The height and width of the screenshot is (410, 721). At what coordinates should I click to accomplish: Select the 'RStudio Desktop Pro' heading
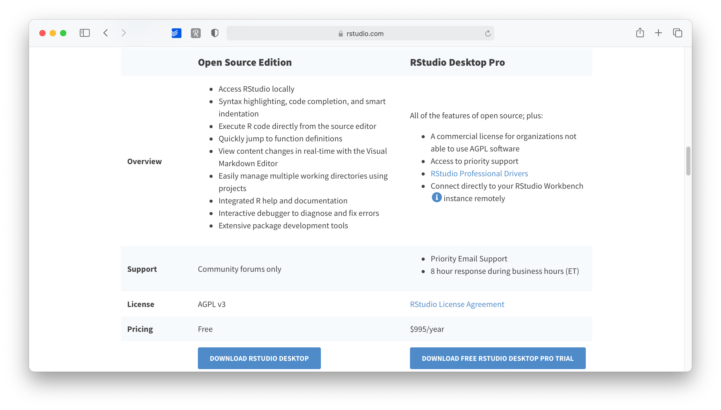tap(457, 62)
